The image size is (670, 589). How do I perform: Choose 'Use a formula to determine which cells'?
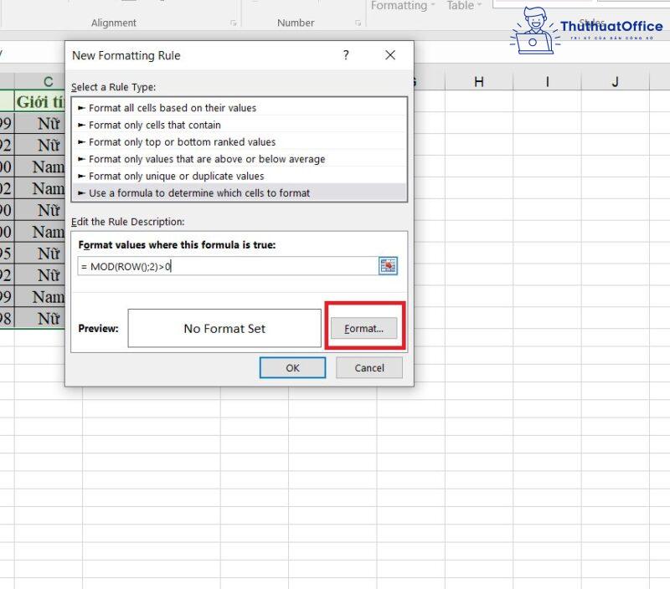[x=201, y=193]
